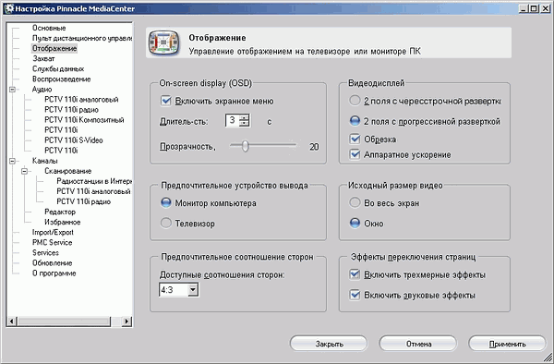Collapse the Аудио tree node
The height and width of the screenshot is (364, 554).
[12, 90]
